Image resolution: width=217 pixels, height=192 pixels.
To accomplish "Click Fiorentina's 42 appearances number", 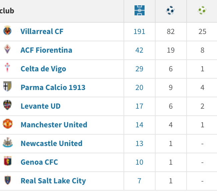I will 139,50.
